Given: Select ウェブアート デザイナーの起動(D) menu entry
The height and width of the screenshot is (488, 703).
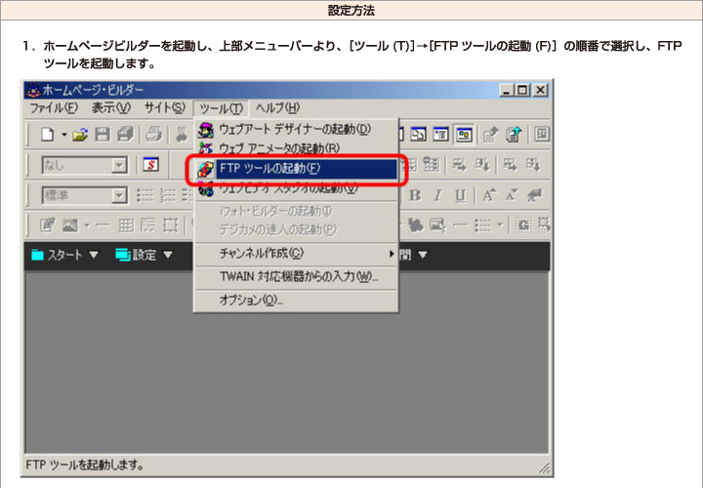Looking at the screenshot, I should pos(296,129).
